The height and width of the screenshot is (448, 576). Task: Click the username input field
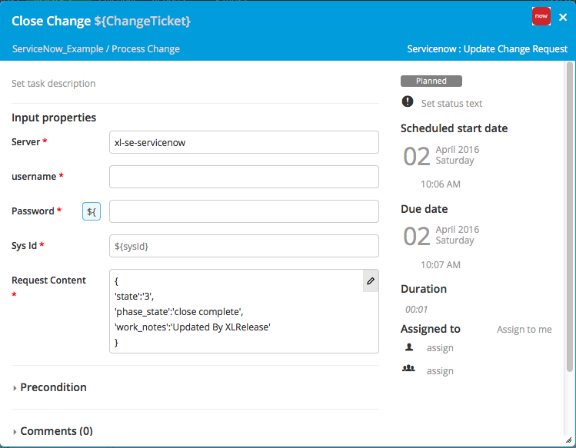(x=244, y=177)
